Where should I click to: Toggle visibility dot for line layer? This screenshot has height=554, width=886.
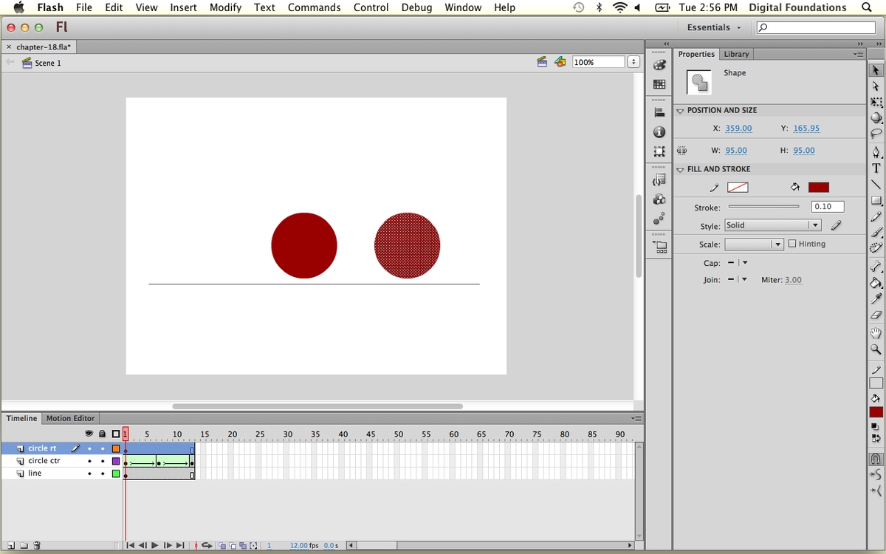(x=89, y=473)
